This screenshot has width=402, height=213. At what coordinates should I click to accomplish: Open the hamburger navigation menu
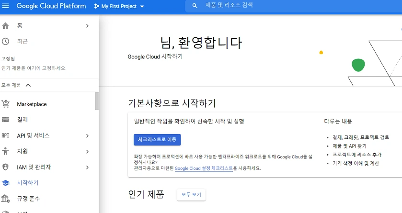[x=5, y=6]
